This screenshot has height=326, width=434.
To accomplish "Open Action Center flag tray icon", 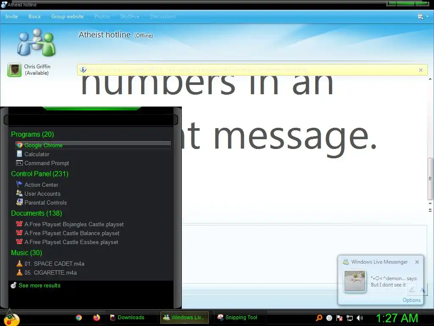I will (x=339, y=318).
